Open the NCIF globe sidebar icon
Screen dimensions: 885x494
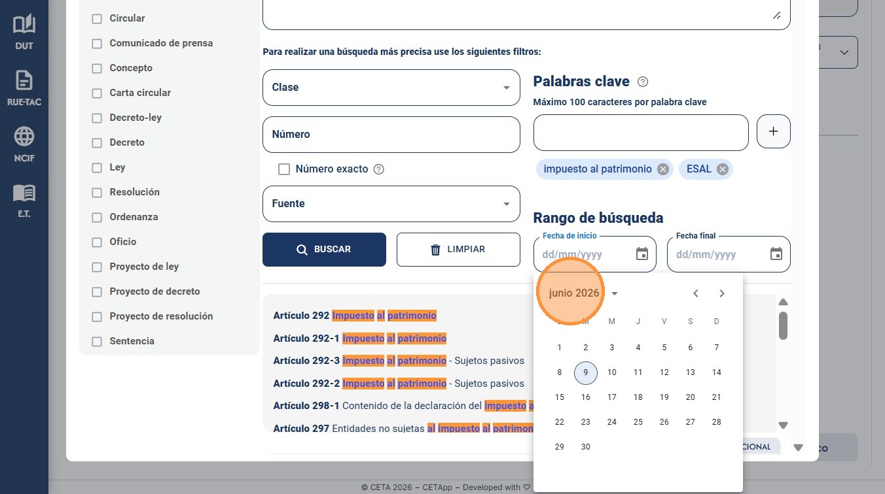(24, 144)
